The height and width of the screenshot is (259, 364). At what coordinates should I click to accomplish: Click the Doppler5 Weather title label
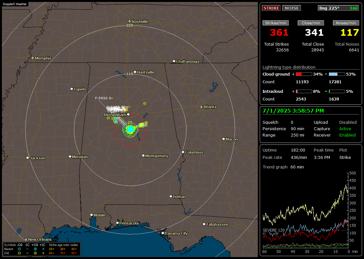point(15,4)
